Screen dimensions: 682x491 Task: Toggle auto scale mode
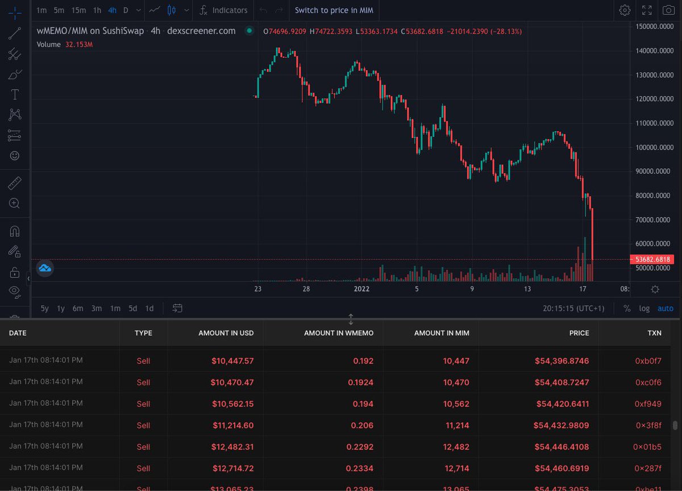[665, 309]
